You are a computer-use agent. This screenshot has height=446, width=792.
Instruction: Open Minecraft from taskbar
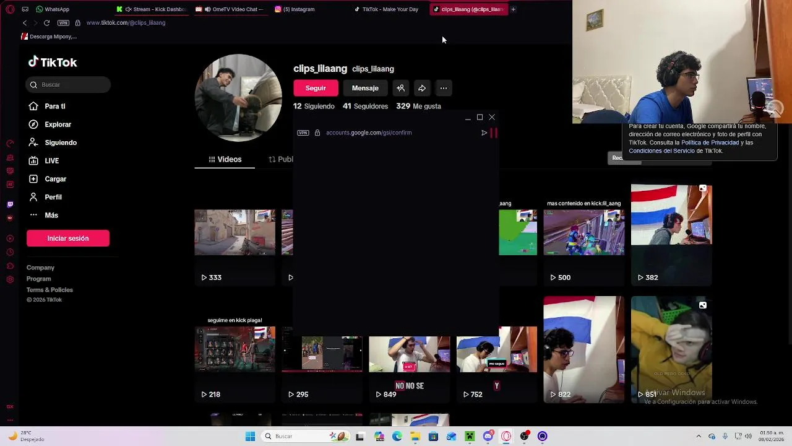coord(470,436)
